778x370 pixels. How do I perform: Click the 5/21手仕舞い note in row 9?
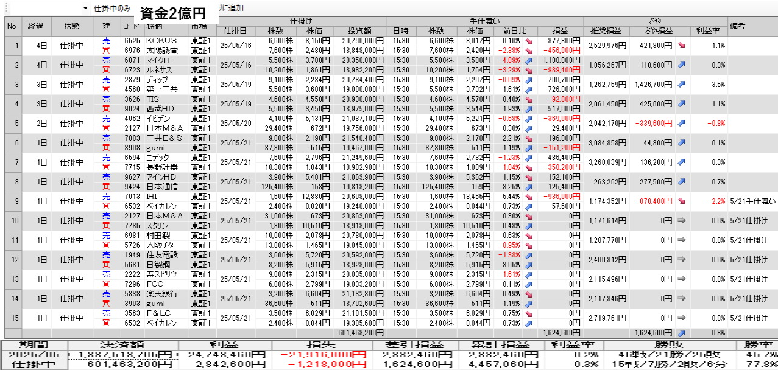point(752,201)
